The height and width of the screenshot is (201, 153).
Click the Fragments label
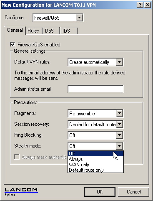[25, 113]
